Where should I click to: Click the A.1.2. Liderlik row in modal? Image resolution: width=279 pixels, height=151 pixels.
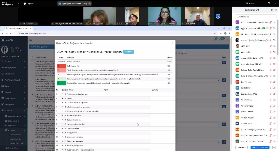[115, 98]
